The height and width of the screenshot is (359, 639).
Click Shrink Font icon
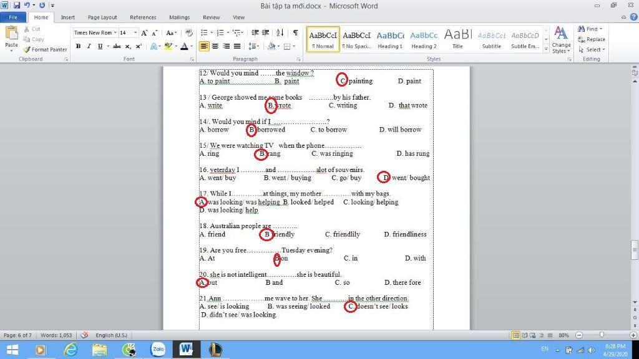[x=155, y=33]
